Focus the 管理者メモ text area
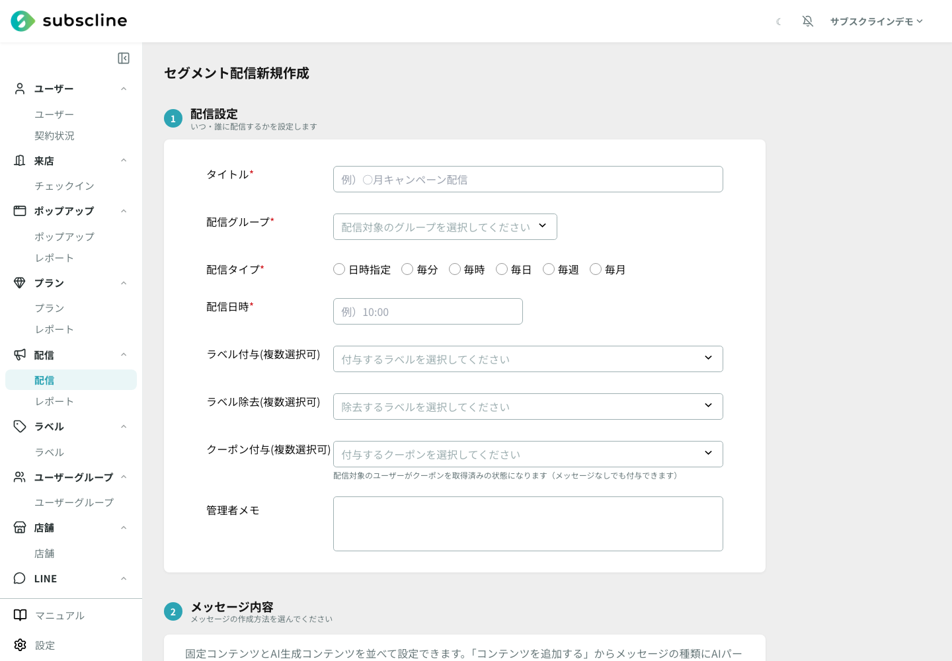952x661 pixels. [x=528, y=524]
